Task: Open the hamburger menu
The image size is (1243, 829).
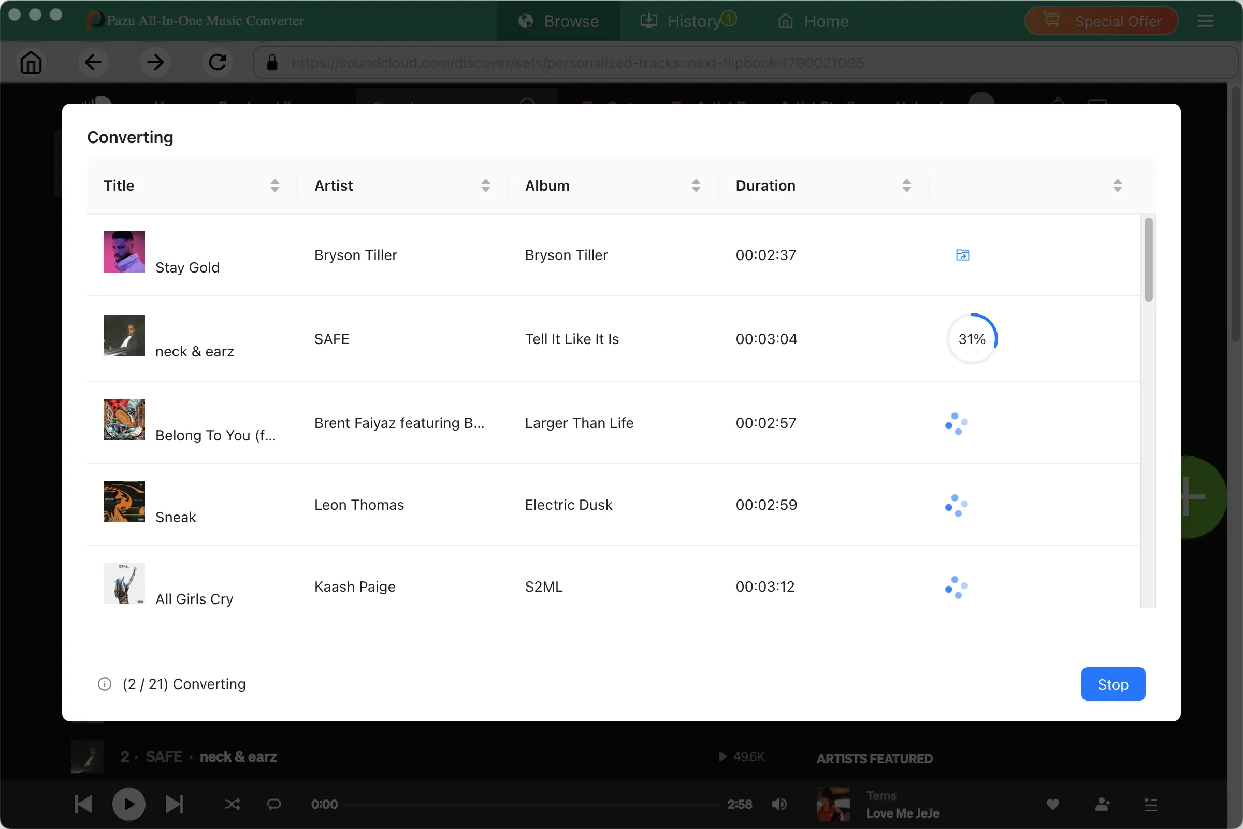Action: pyautogui.click(x=1206, y=21)
